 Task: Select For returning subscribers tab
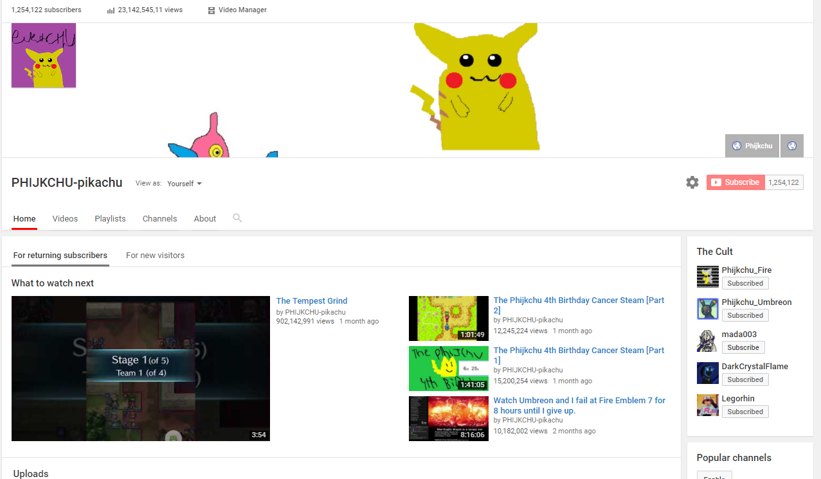pos(60,255)
